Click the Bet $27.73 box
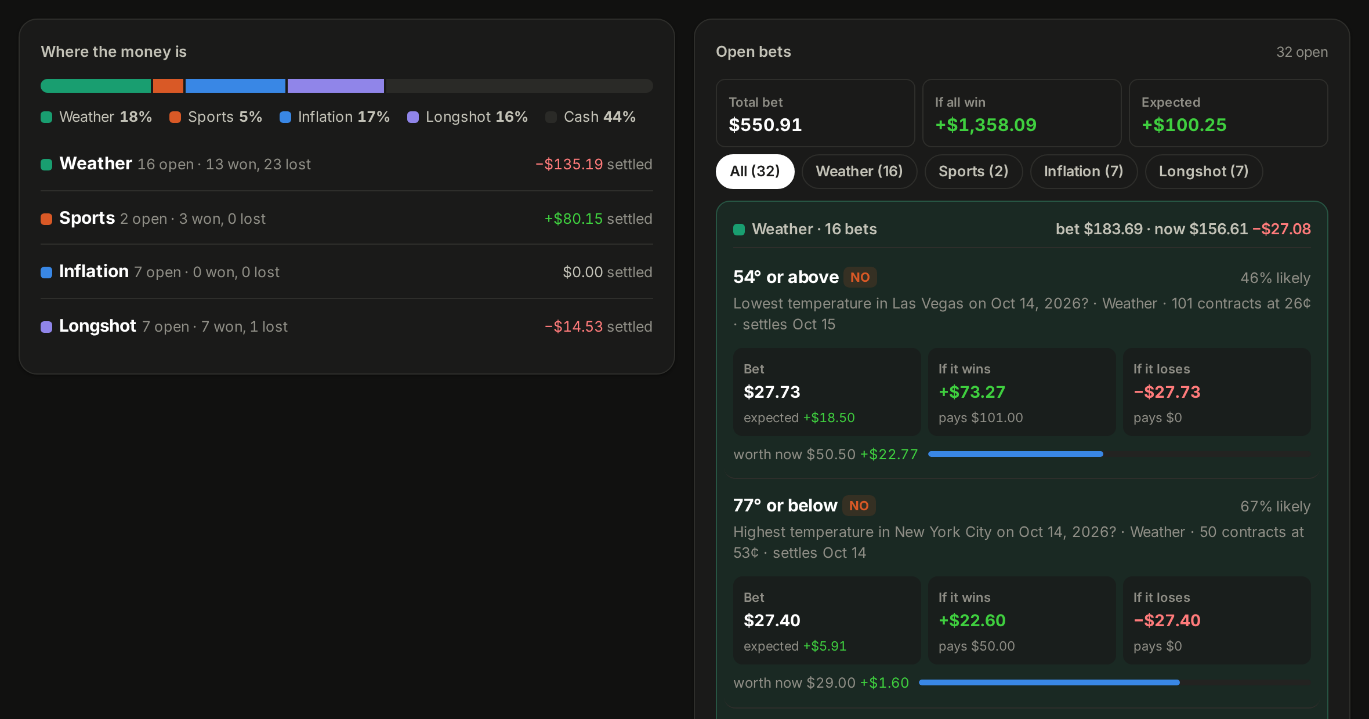1369x719 pixels. (x=827, y=392)
